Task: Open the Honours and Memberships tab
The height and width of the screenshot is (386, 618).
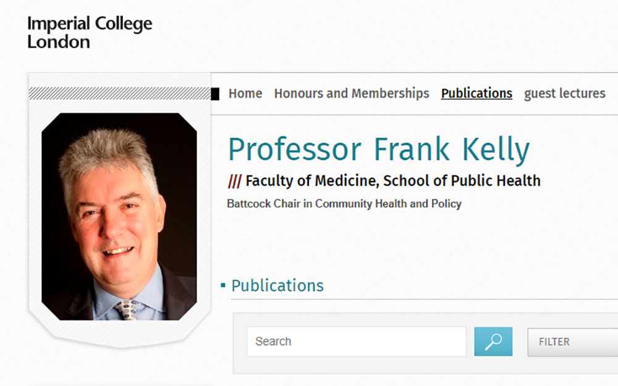Action: [351, 93]
